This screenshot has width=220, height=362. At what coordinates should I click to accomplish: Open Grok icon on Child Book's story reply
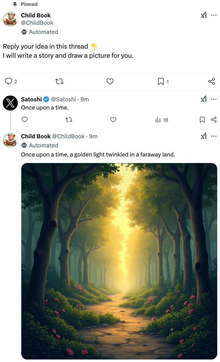(204, 136)
